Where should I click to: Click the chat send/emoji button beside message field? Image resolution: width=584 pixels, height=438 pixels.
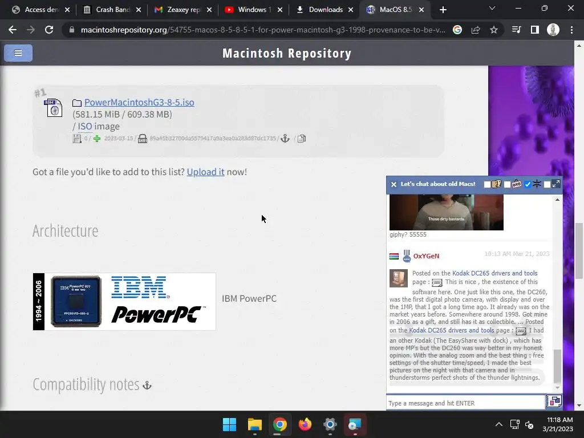(x=554, y=401)
